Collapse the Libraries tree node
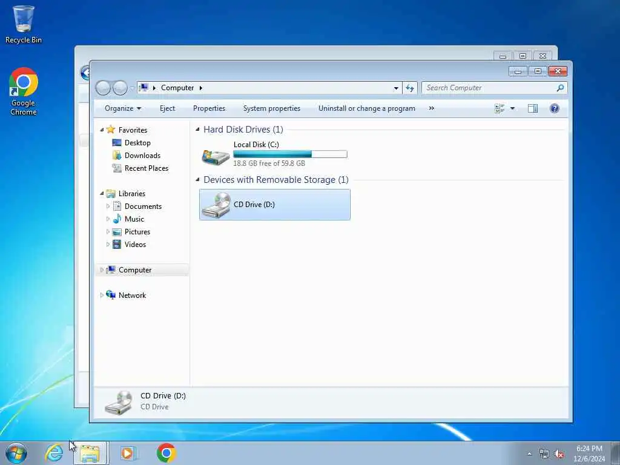 click(x=102, y=193)
